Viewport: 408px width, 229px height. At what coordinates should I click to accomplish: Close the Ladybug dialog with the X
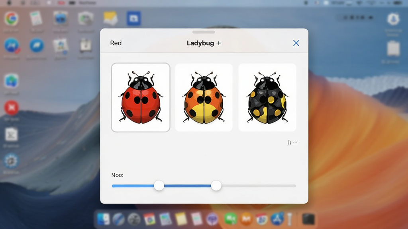(296, 43)
